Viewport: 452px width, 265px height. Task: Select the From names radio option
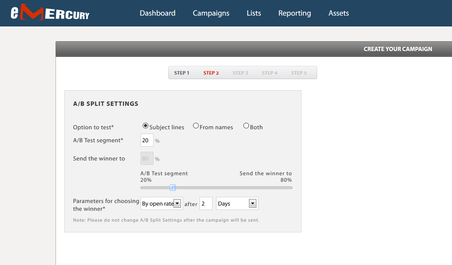(x=196, y=126)
